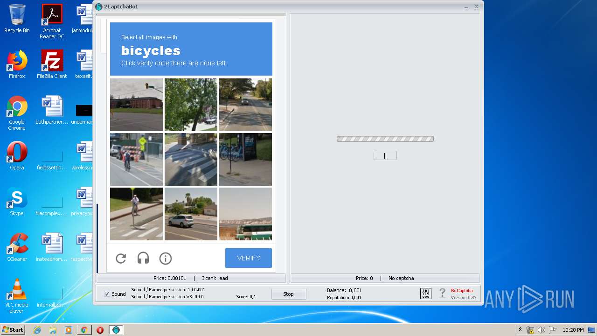Viewport: 597px width, 336px height.
Task: Click the striped progress bar
Action: pyautogui.click(x=385, y=139)
